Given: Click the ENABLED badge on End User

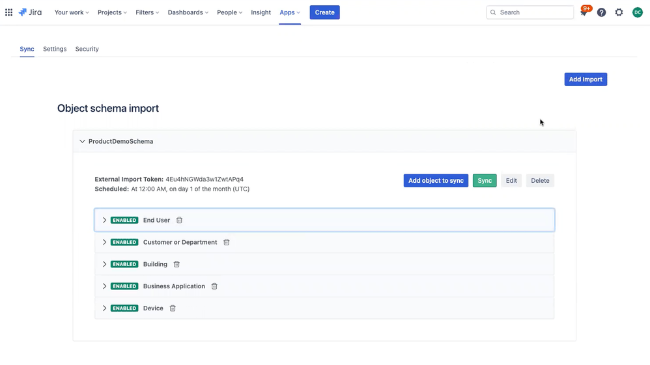Looking at the screenshot, I should click(x=124, y=220).
